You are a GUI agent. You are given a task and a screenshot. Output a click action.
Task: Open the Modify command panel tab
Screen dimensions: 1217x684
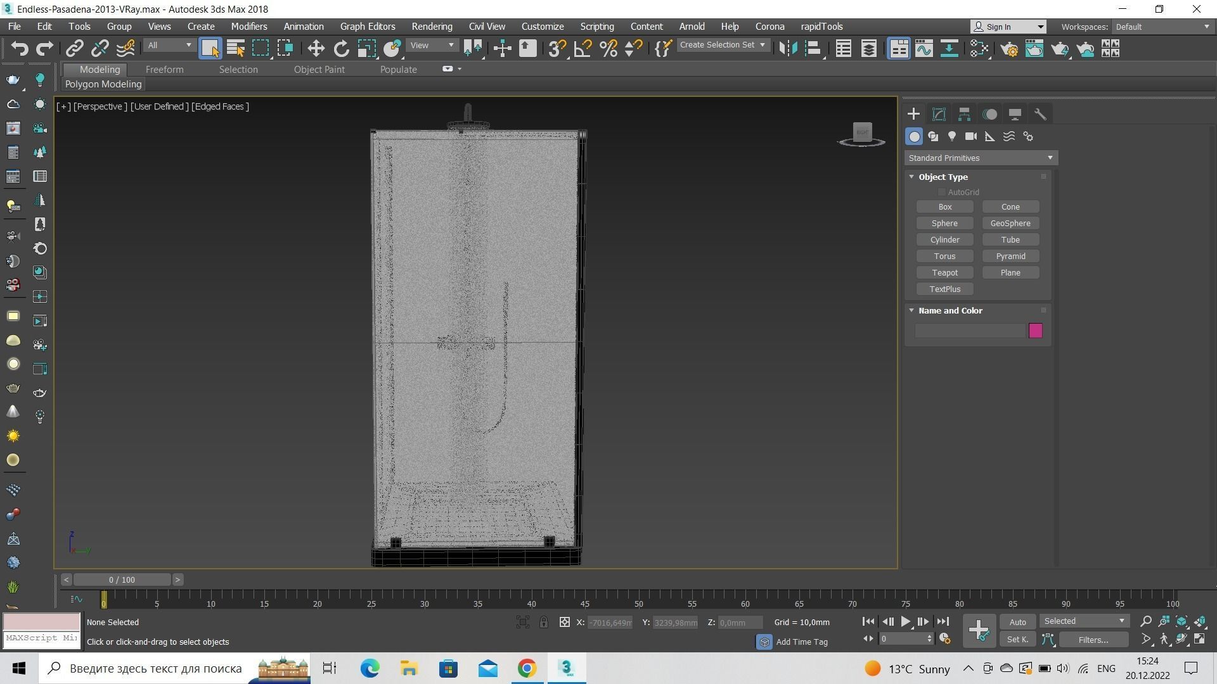point(939,114)
